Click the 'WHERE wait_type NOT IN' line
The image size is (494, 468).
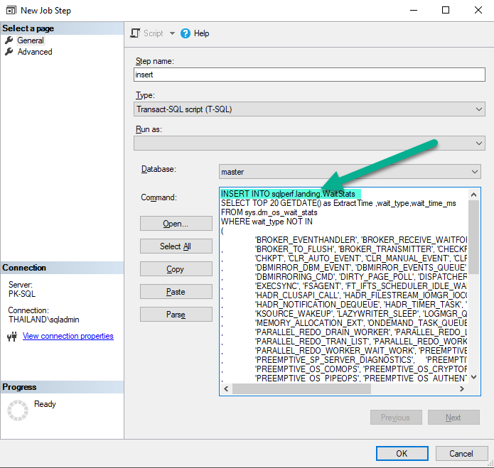pos(267,222)
